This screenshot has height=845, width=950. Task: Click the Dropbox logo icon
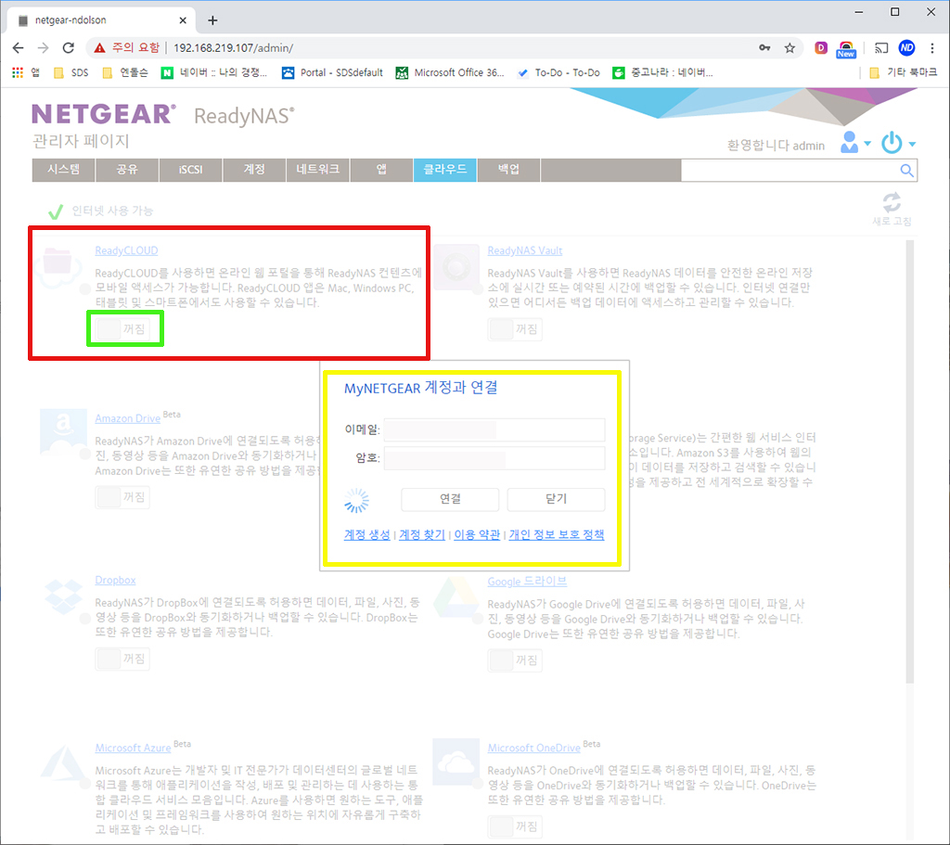click(x=64, y=596)
